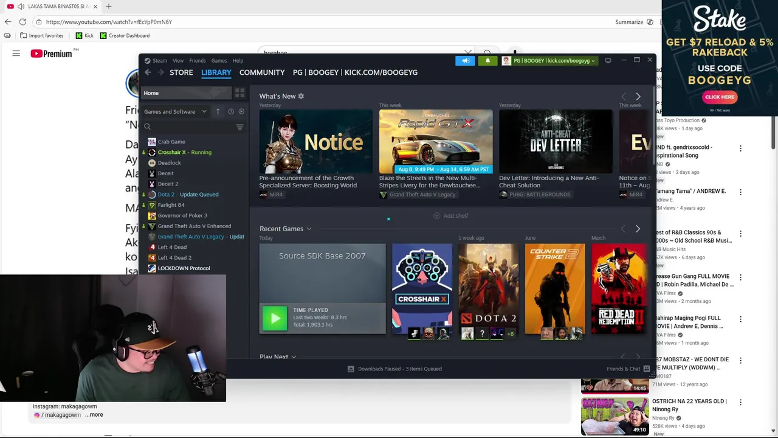Image resolution: width=778 pixels, height=438 pixels.
Task: Expand Recent Games shelf dropdown
Action: pyautogui.click(x=309, y=229)
